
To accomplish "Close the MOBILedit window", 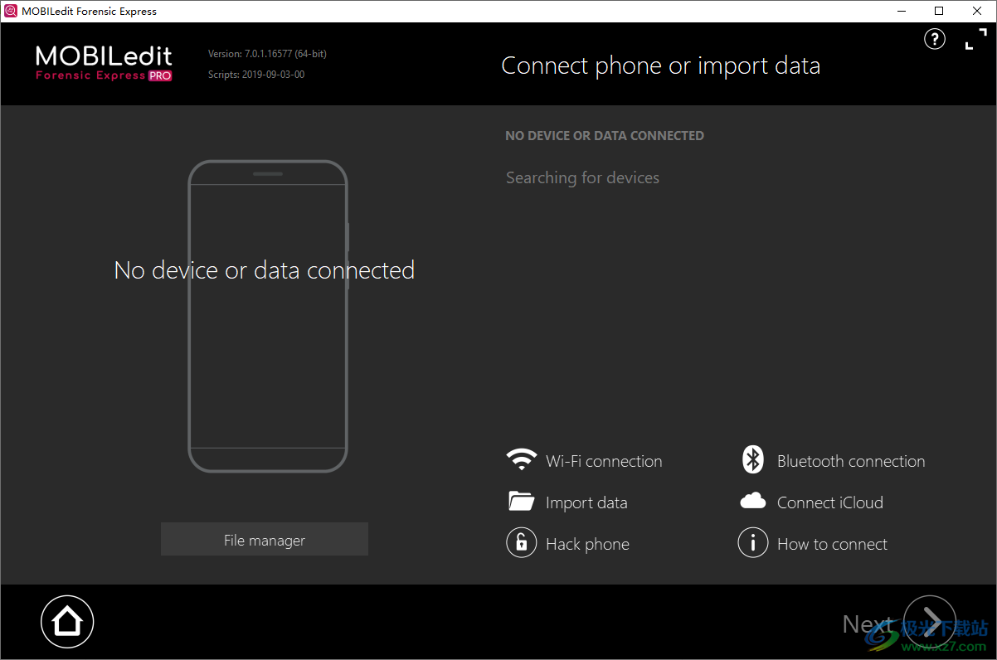I will (977, 11).
